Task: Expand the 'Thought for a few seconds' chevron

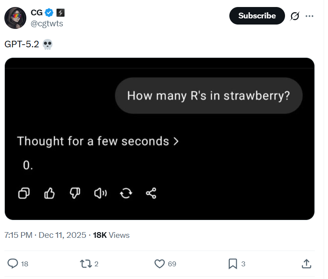Action: pos(176,141)
